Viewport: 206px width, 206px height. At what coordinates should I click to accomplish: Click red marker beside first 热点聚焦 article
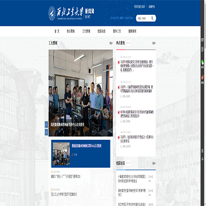click(x=118, y=62)
